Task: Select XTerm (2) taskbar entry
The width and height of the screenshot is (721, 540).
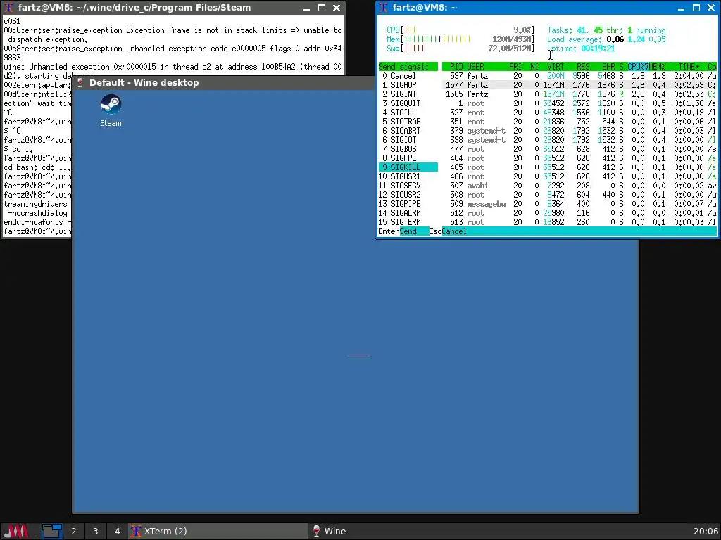Action: (218, 532)
